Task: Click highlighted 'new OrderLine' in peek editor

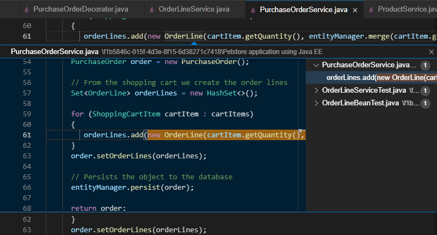Action: (176, 135)
